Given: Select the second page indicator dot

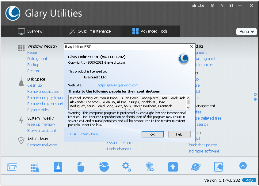Looking at the screenshot, I should coord(255,99).
